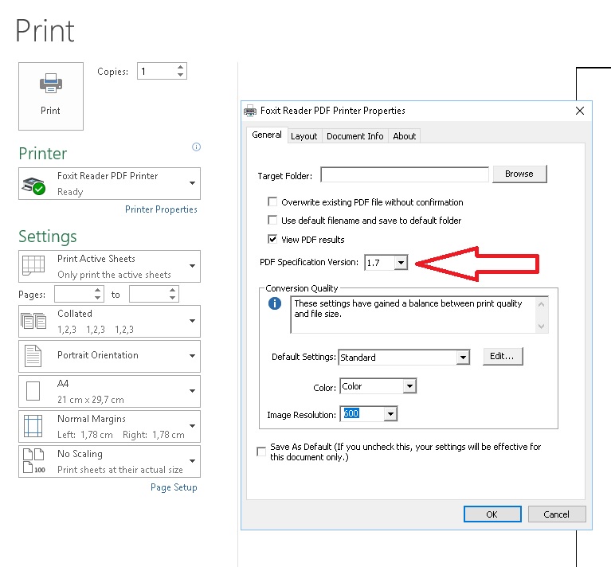The image size is (611, 567).
Task: Click the large Print button
Action: coord(51,96)
